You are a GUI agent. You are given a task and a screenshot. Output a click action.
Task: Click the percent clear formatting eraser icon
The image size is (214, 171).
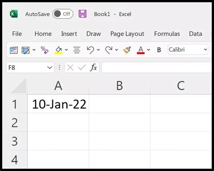pos(45,50)
